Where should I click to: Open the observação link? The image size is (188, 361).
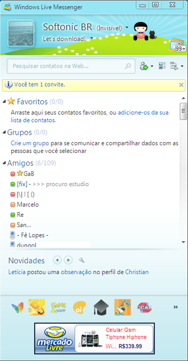[76, 272]
